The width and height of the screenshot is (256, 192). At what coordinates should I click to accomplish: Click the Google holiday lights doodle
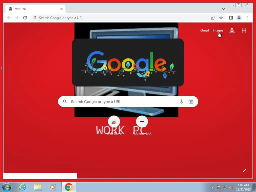pyautogui.click(x=128, y=62)
